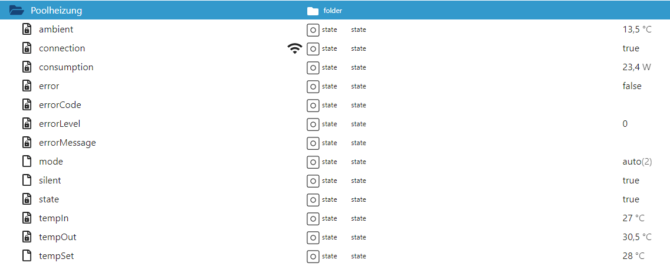Image resolution: width=670 pixels, height=269 pixels.
Task: Click the white folder icon in header row
Action: coord(313,11)
